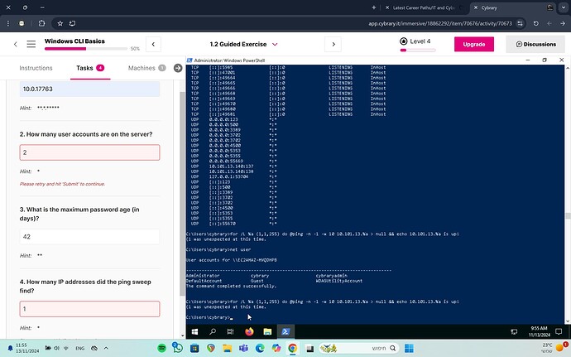571x357 pixels.
Task: Go to the previous exercise arrow
Action: tap(152, 44)
